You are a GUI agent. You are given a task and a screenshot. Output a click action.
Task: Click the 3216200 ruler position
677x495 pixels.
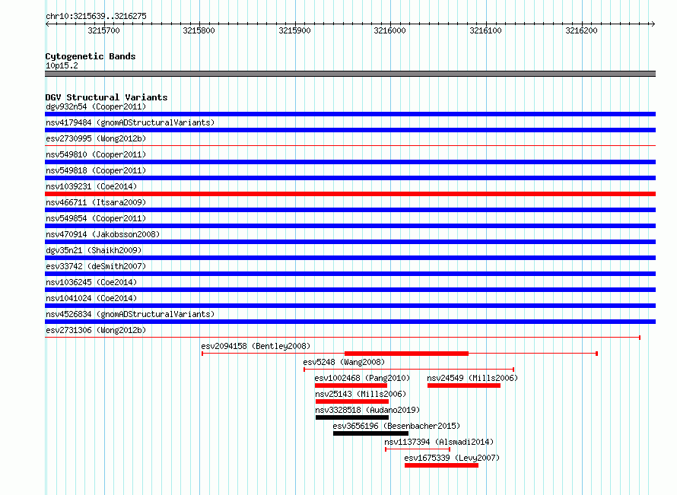pyautogui.click(x=581, y=30)
